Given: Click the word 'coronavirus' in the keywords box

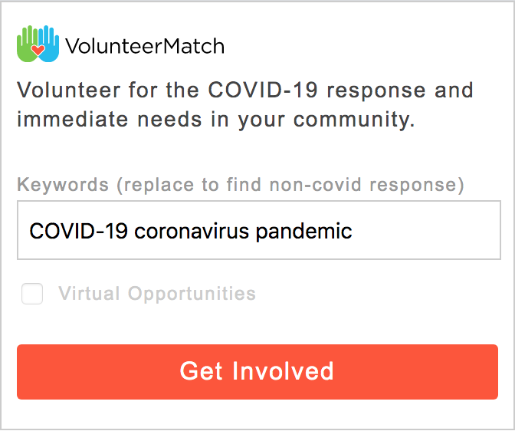Looking at the screenshot, I should tap(192, 231).
